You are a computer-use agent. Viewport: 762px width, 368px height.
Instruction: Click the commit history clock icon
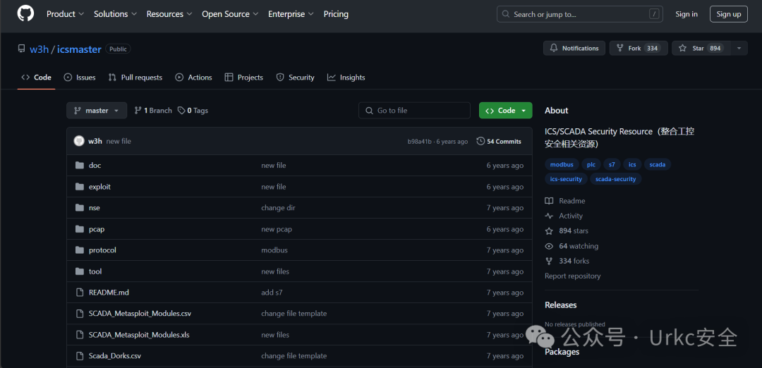click(480, 141)
